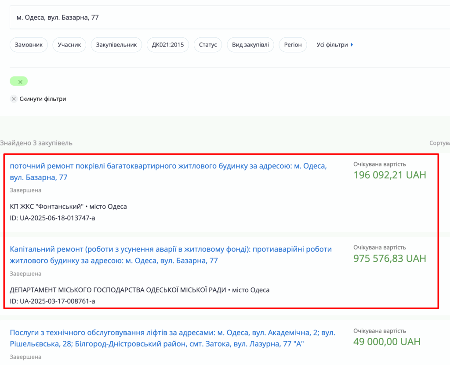Viewport: 450px width, 365px height.
Task: Open the Вид закупівлі filter
Action: [250, 45]
